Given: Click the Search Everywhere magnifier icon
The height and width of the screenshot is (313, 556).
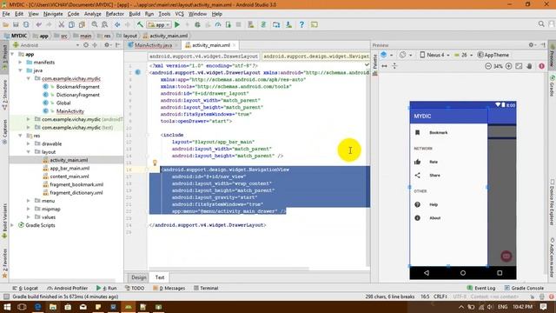Looking at the screenshot, I should tap(541, 23).
